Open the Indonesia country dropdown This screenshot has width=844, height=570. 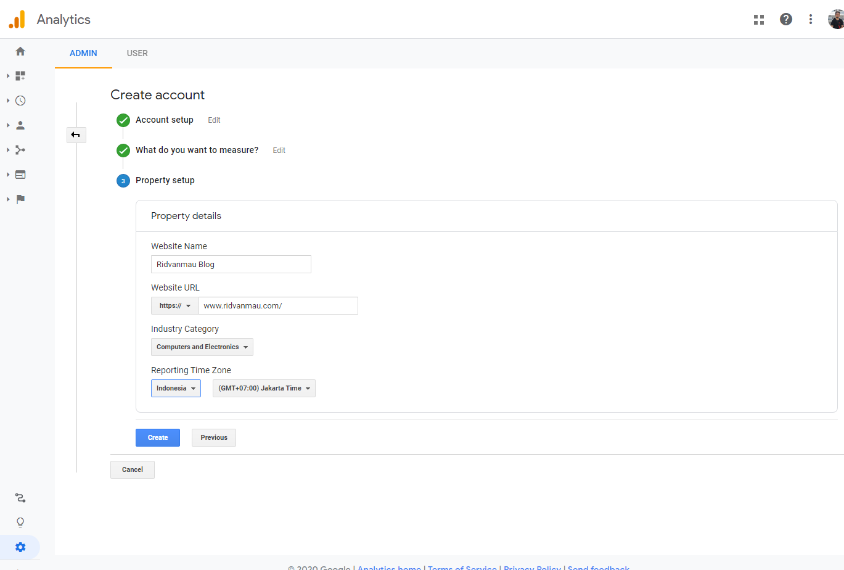(x=176, y=389)
